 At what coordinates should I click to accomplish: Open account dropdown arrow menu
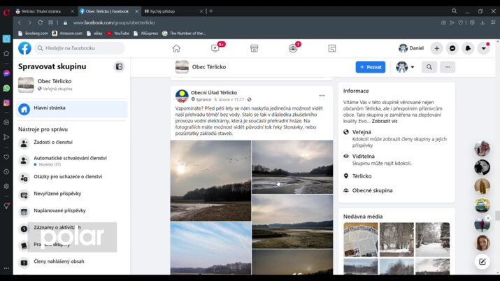coord(483,48)
